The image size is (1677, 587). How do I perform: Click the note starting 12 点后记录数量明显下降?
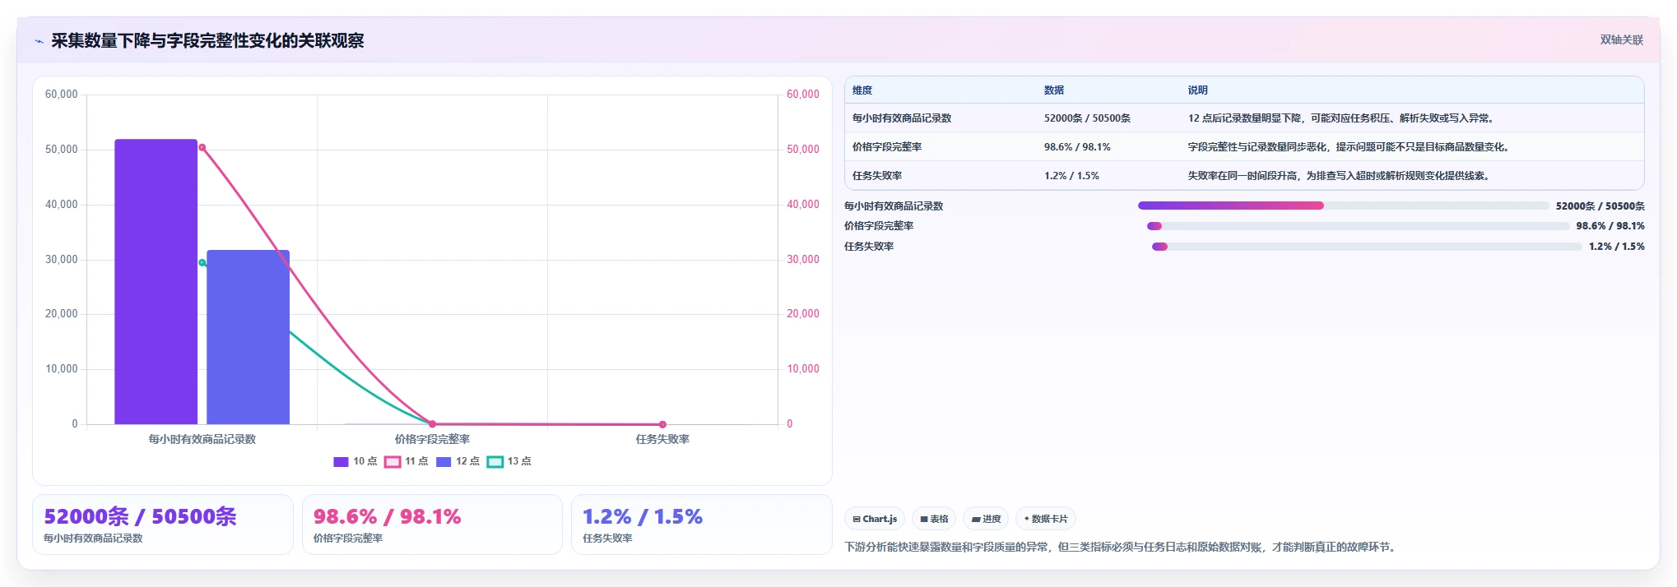pyautogui.click(x=1341, y=118)
